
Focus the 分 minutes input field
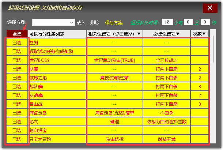188,22
